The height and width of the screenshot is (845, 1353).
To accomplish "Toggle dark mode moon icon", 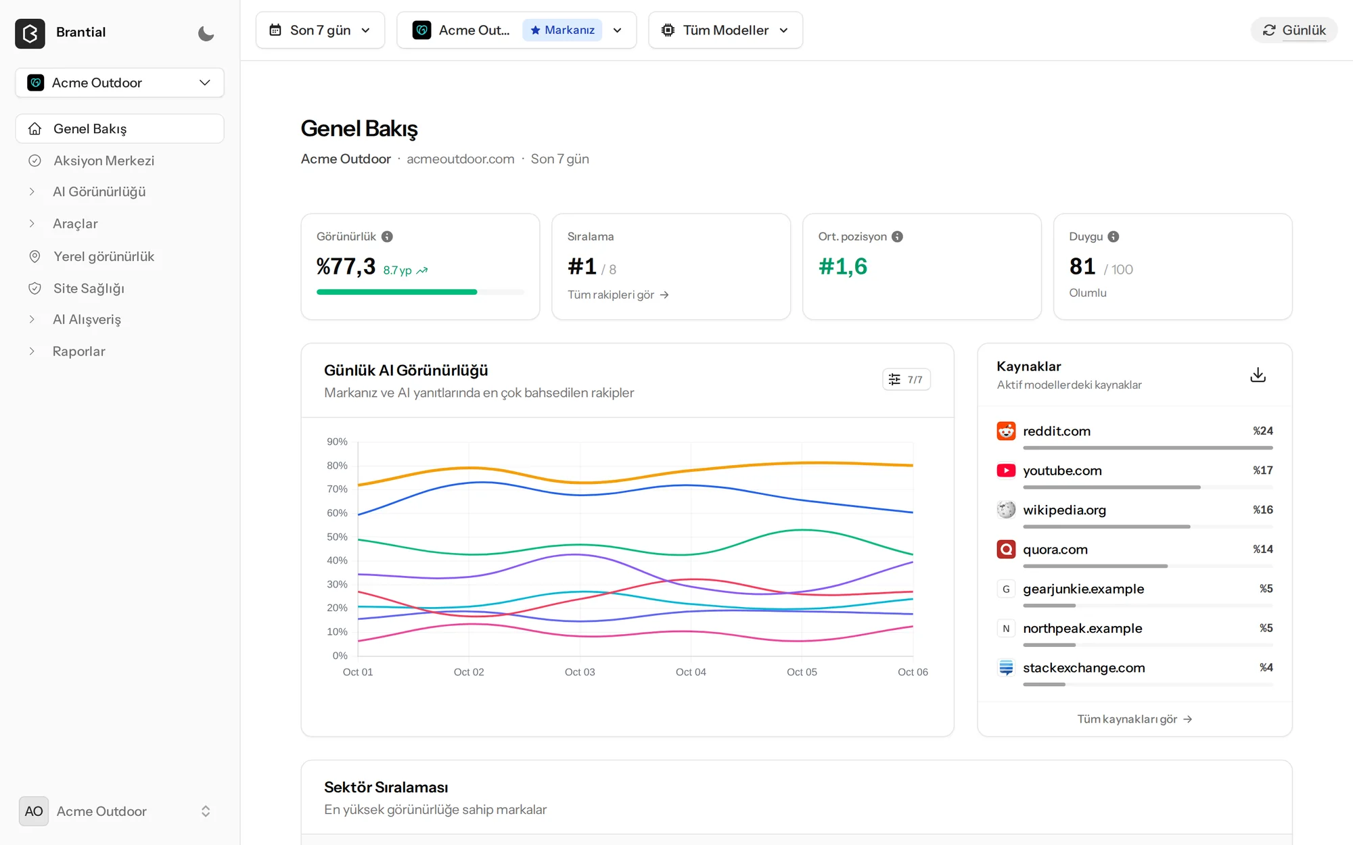I will point(206,33).
